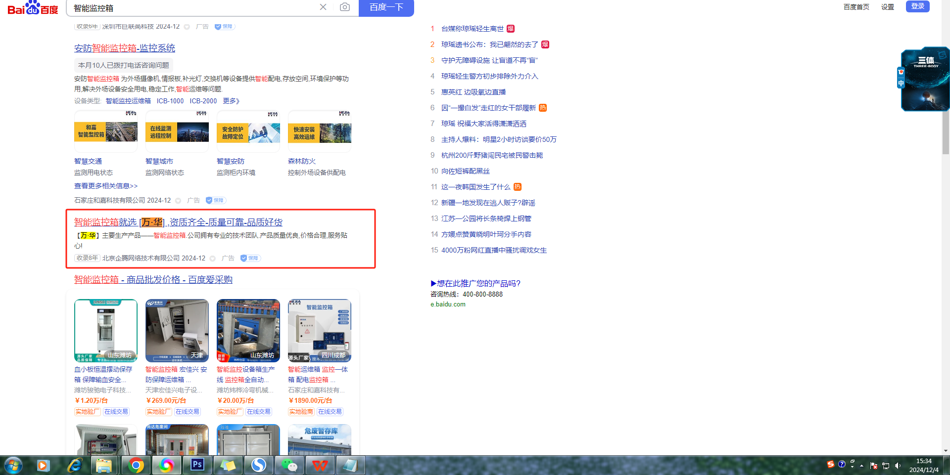
Task: Click the taskbar clock showing 15:34
Action: [x=924, y=465]
